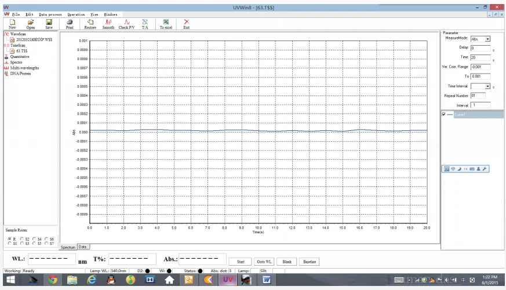Click the Restore toolbar icon
Screen dimensions: 506x290
[90, 24]
